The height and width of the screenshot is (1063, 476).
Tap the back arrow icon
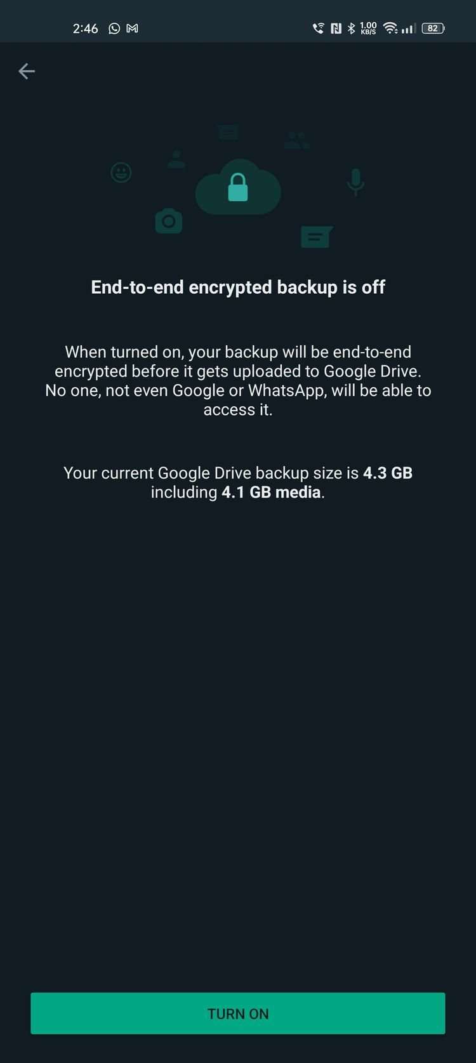pos(27,71)
